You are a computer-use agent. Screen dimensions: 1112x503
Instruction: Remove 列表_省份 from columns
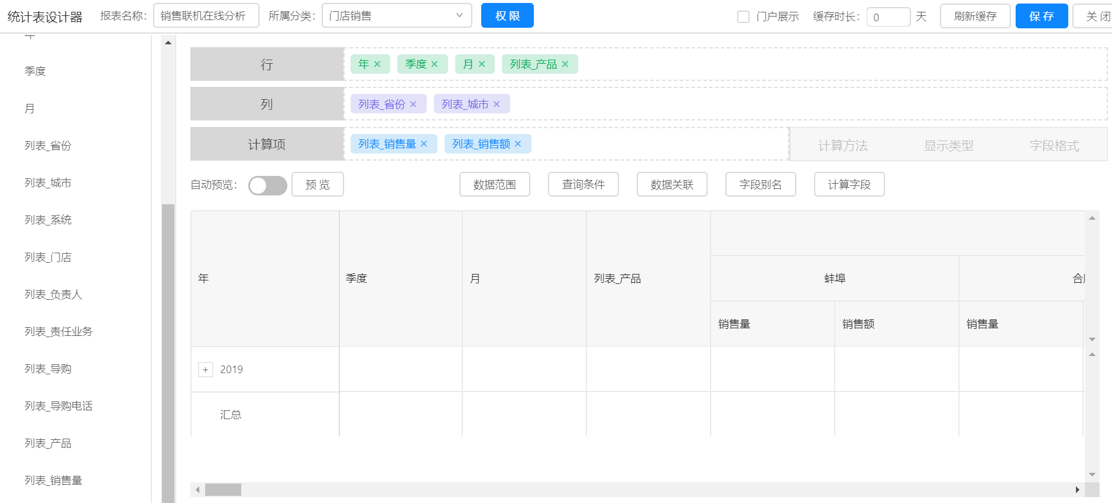click(x=413, y=104)
